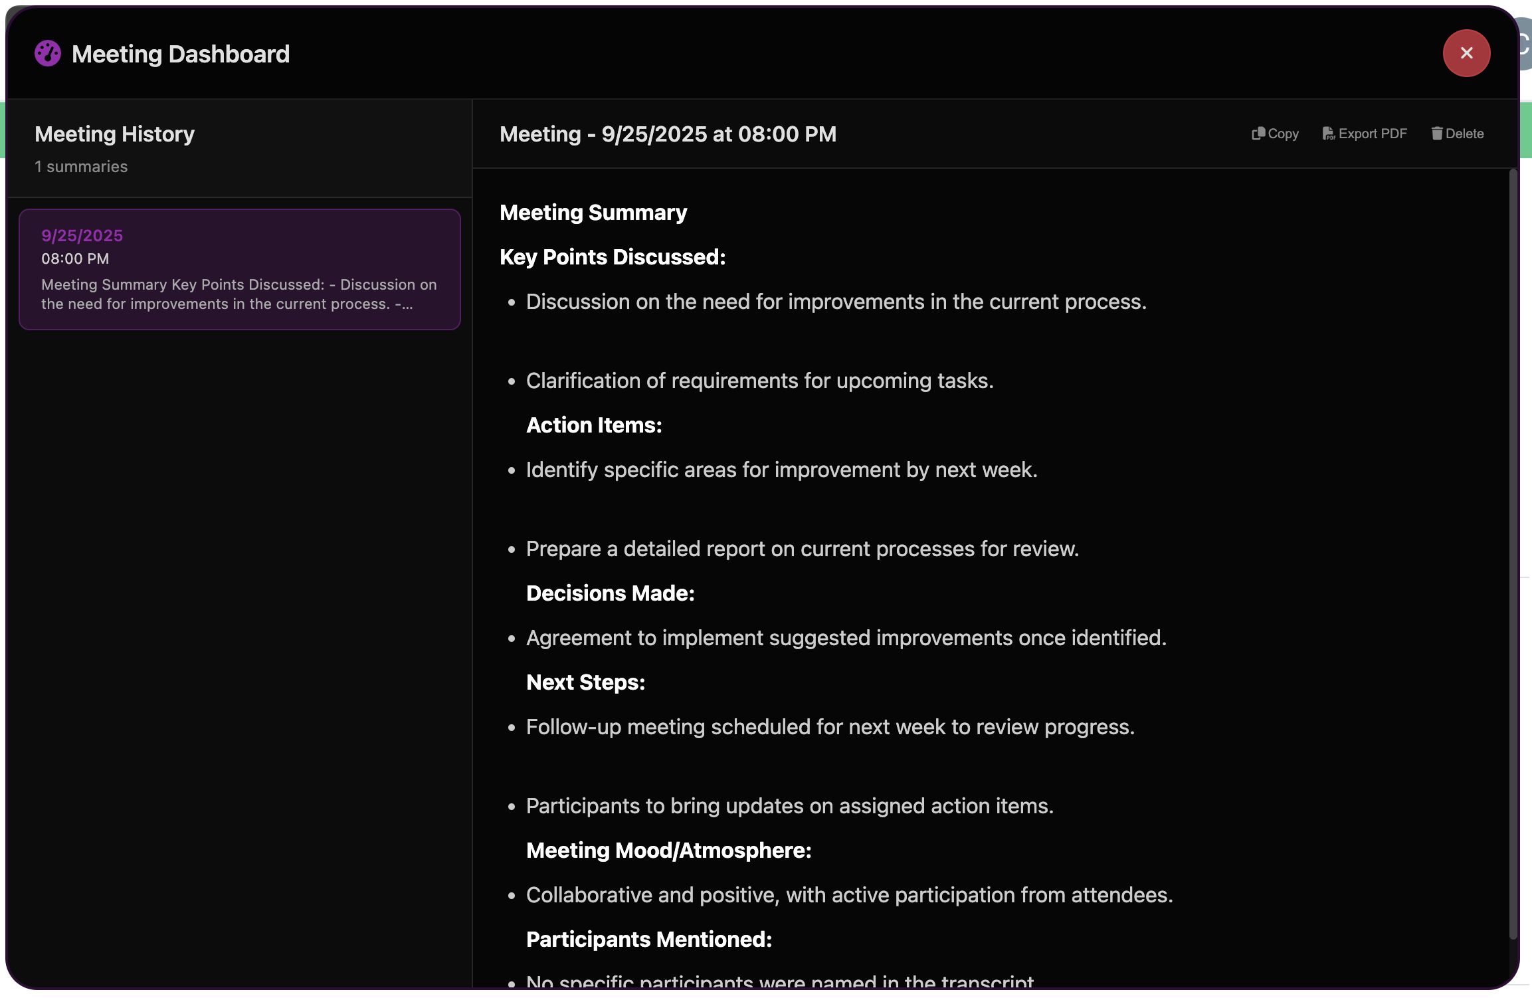Screen dimensions: 1532x998
Task: Click the summary preview text in history card
Action: click(239, 294)
